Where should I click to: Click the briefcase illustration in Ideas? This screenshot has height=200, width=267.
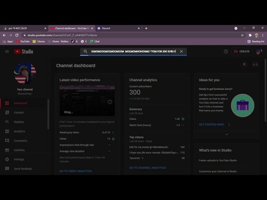pyautogui.click(x=243, y=105)
